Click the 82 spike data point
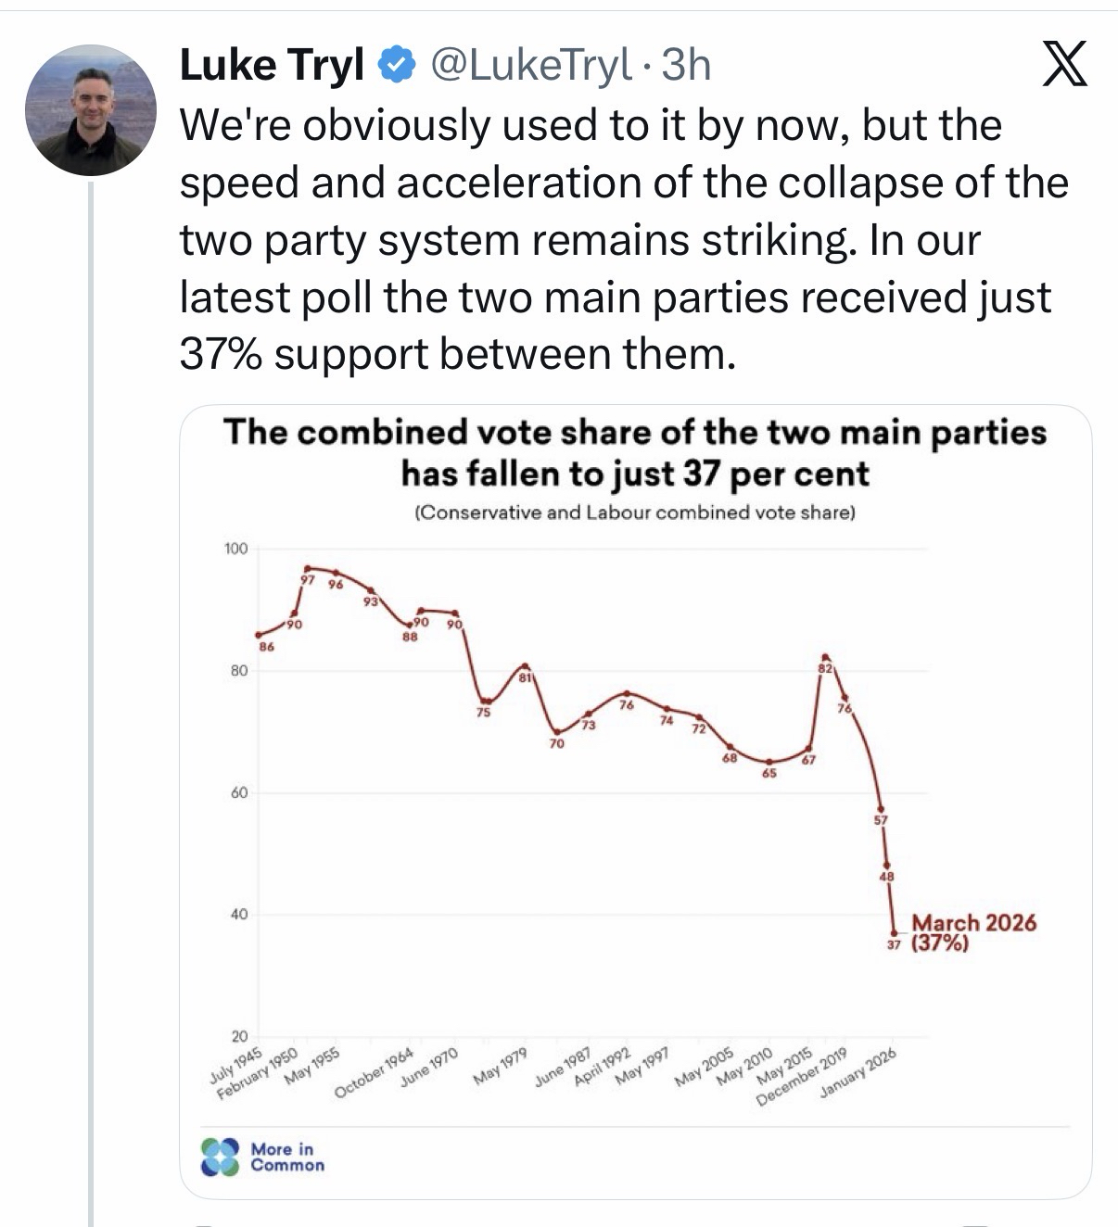 [825, 657]
